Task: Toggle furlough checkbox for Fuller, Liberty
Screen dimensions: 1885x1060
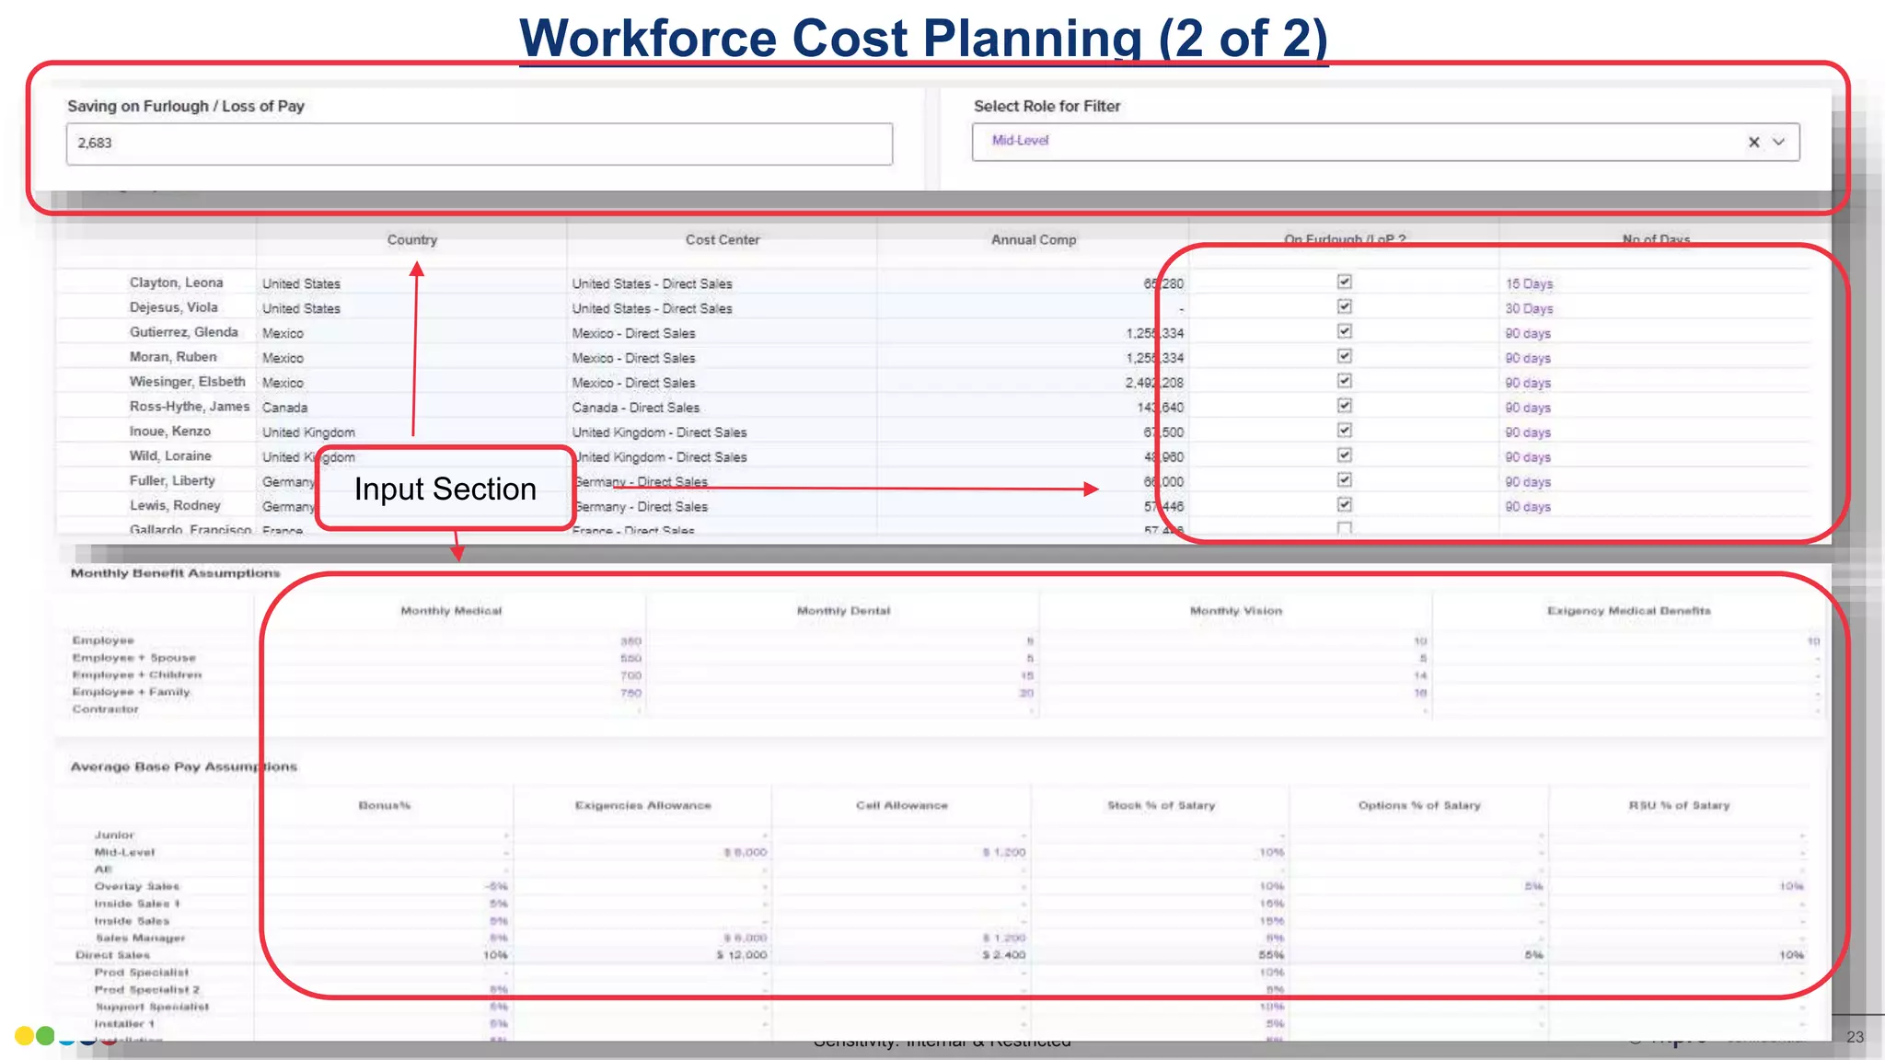Action: (1344, 480)
